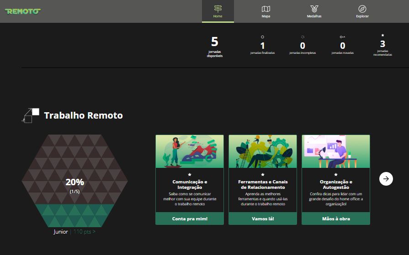Click the Organização e Autogestão title

click(x=335, y=184)
